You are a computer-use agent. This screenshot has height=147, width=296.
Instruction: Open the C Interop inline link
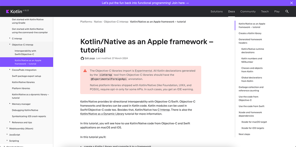pos(164,110)
